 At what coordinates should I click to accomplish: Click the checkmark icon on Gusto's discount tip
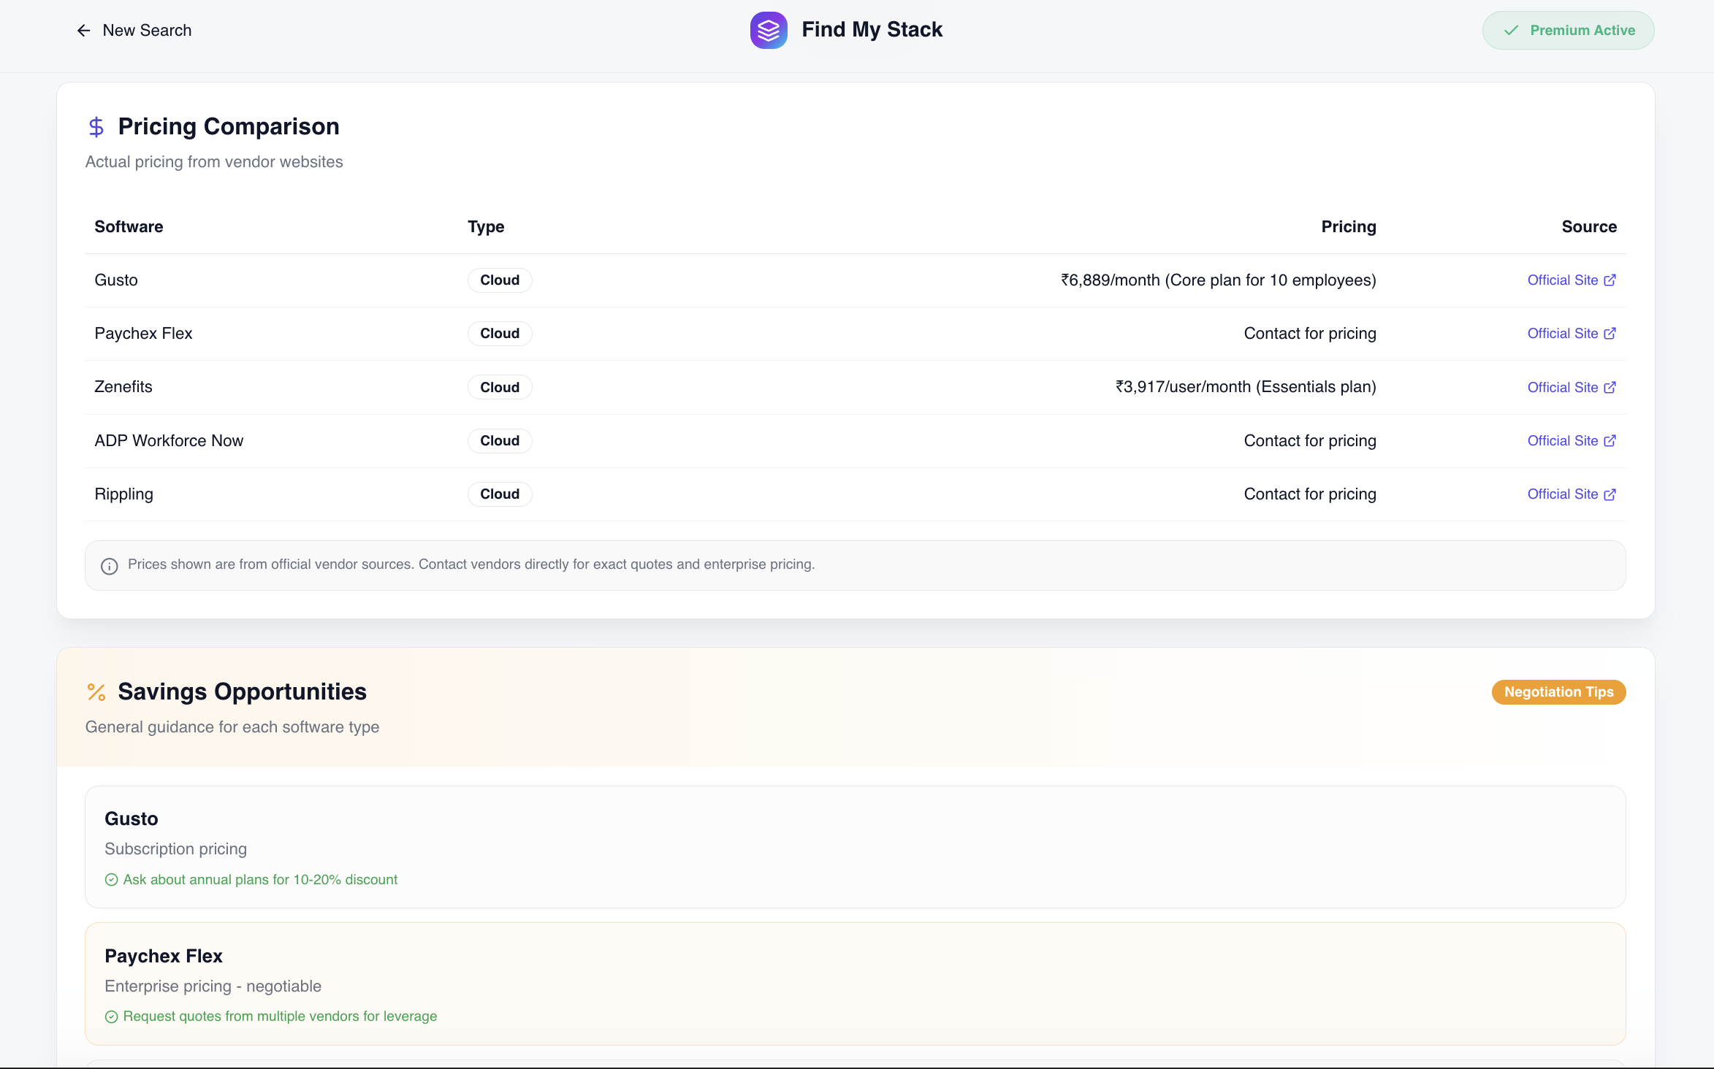click(x=111, y=879)
